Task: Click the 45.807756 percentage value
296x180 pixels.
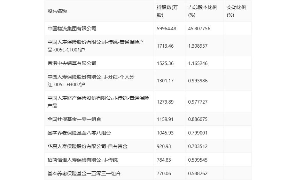Action: (x=199, y=28)
